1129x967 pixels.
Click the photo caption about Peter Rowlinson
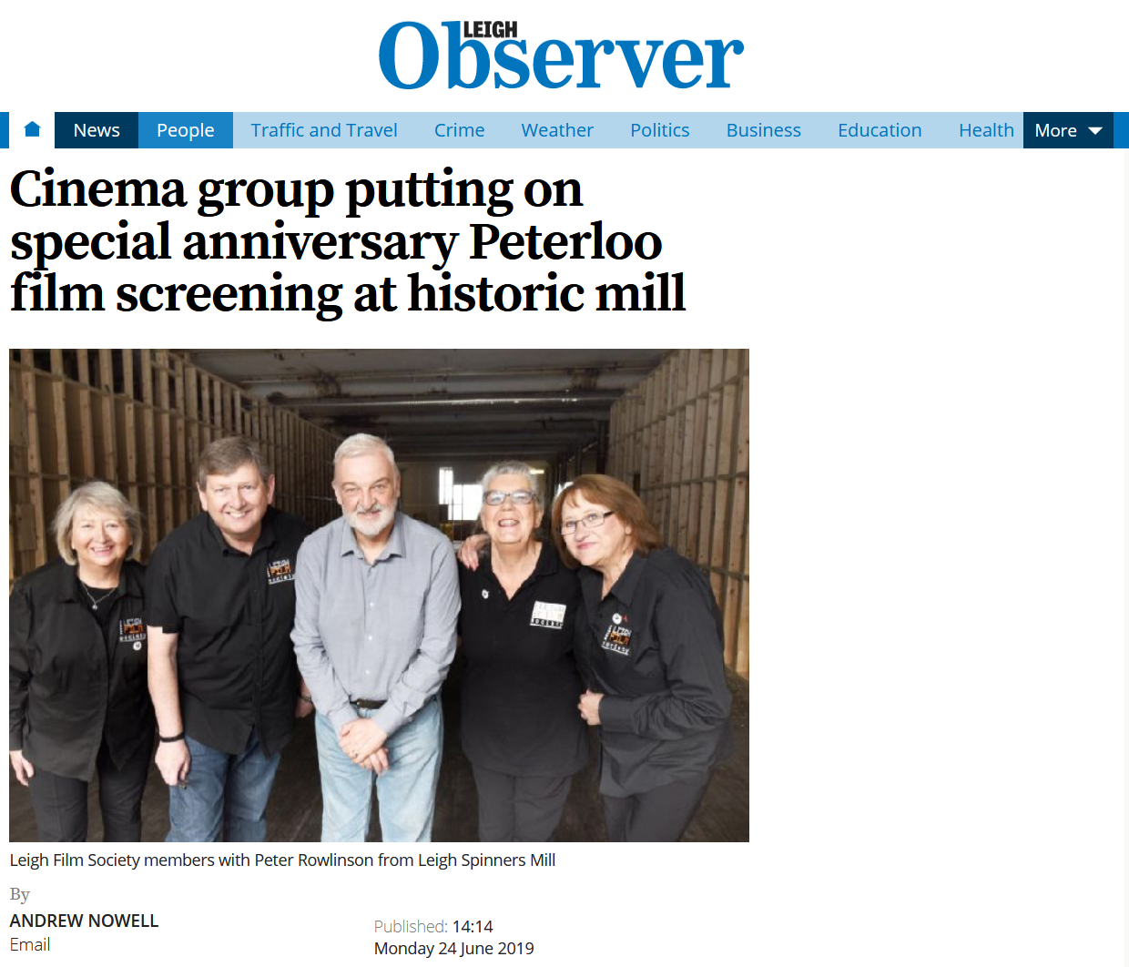click(x=282, y=860)
